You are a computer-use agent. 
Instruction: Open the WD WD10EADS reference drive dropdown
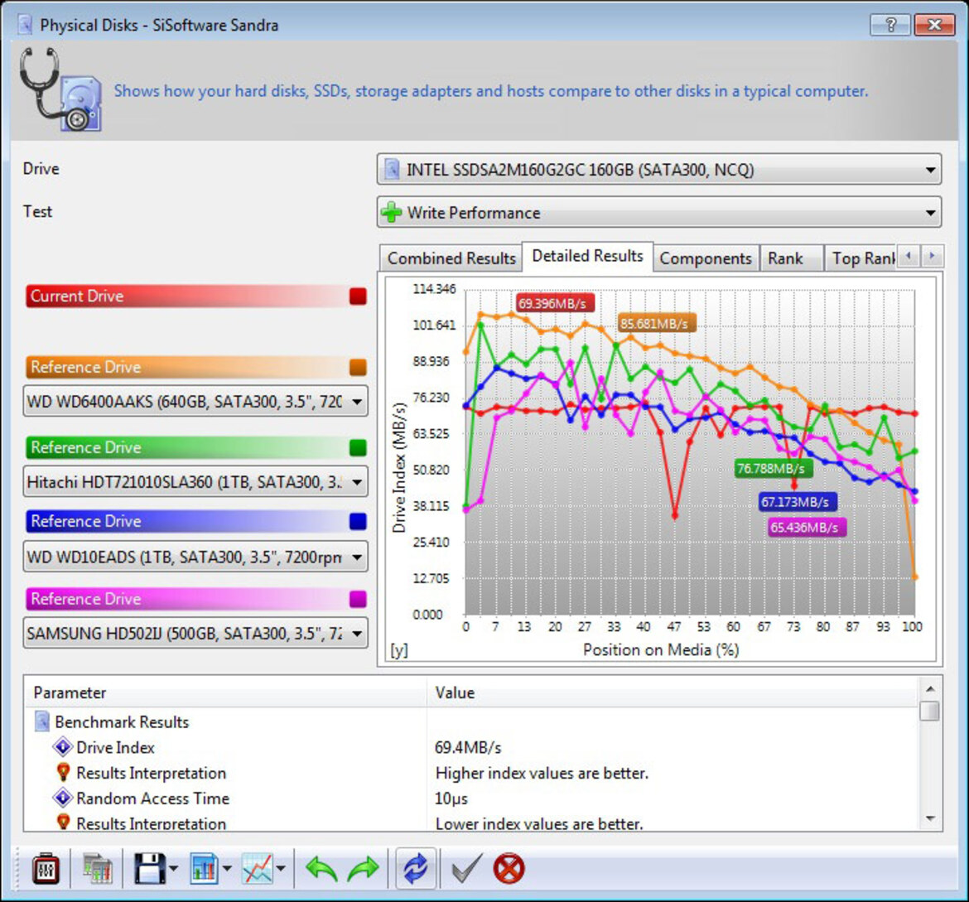pos(195,557)
